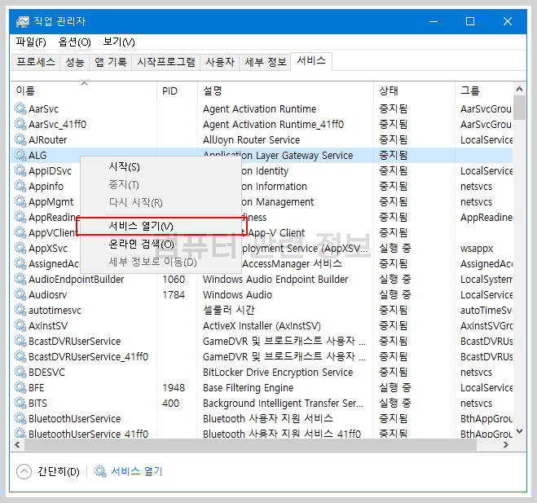Sort services by the 설명 column header
Viewport: 537px width, 503px height.
click(285, 90)
